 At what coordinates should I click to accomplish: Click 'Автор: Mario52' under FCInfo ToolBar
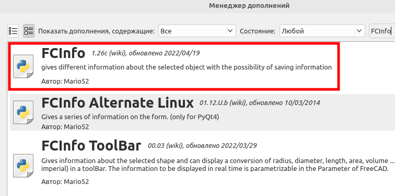tap(65, 181)
